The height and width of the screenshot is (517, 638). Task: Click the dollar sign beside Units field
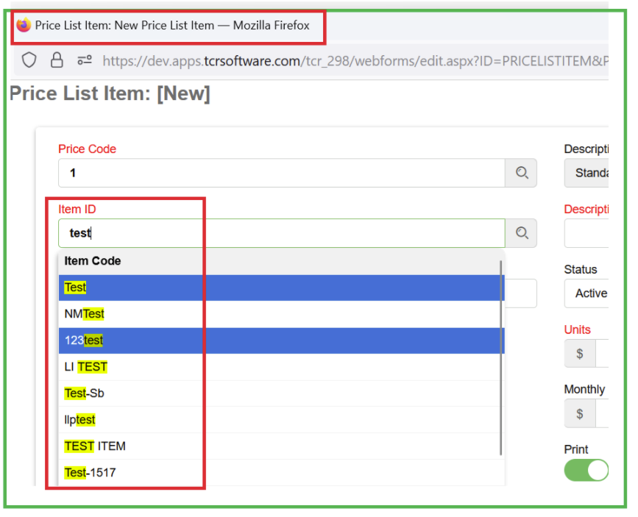(x=580, y=354)
